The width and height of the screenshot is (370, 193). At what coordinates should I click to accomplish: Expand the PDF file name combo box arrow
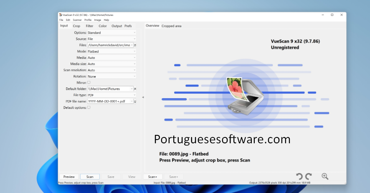(132, 102)
